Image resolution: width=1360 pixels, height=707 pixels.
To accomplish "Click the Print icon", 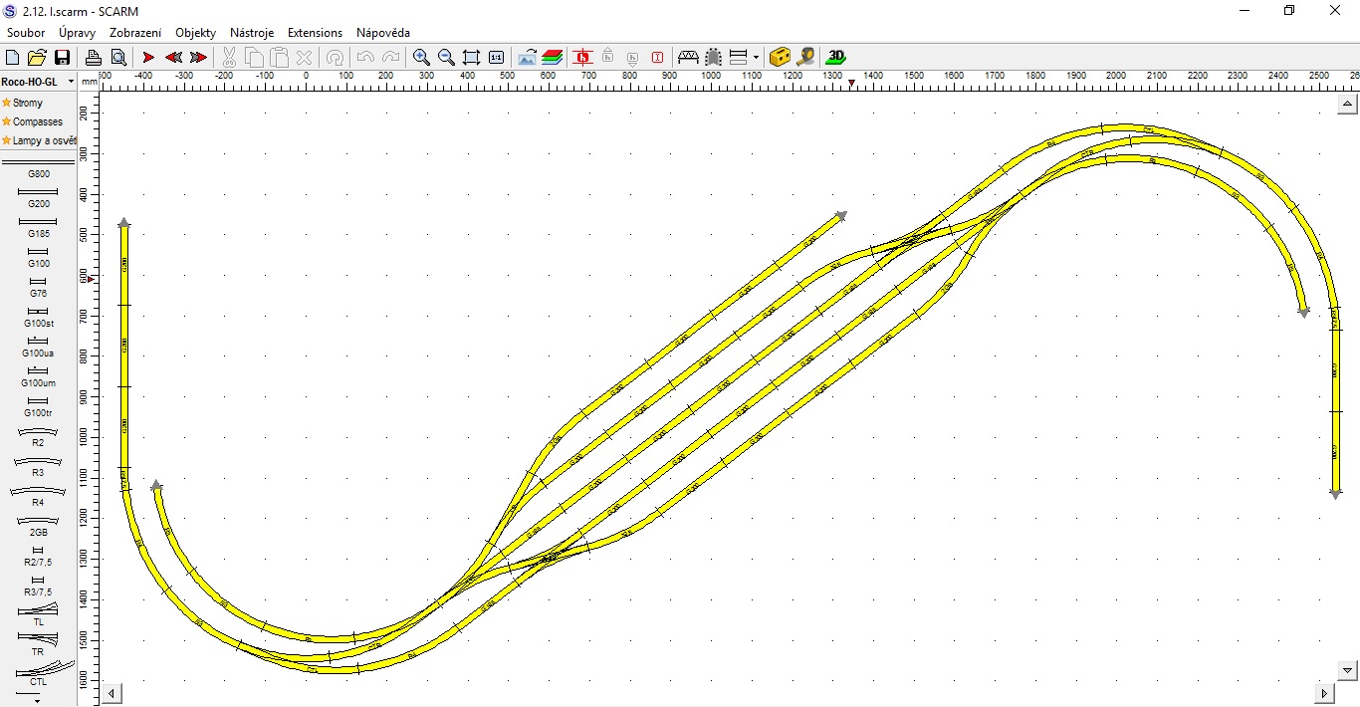I will click(x=93, y=58).
